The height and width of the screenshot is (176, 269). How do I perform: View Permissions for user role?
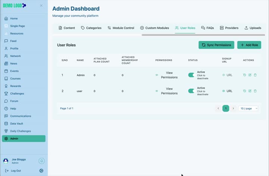click(x=167, y=91)
